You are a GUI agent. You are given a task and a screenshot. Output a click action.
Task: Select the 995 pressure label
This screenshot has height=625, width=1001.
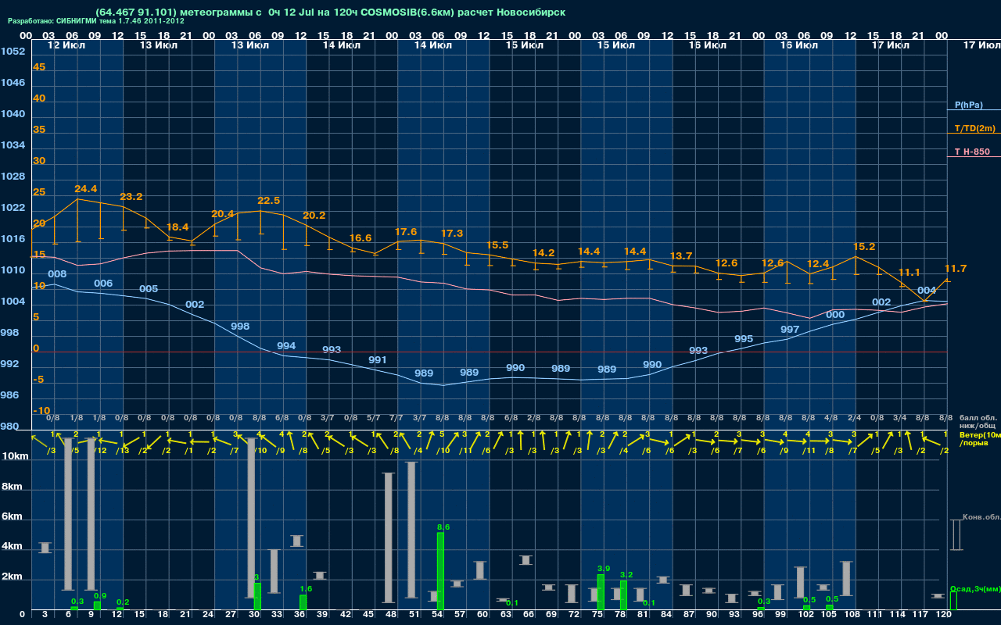coord(744,339)
